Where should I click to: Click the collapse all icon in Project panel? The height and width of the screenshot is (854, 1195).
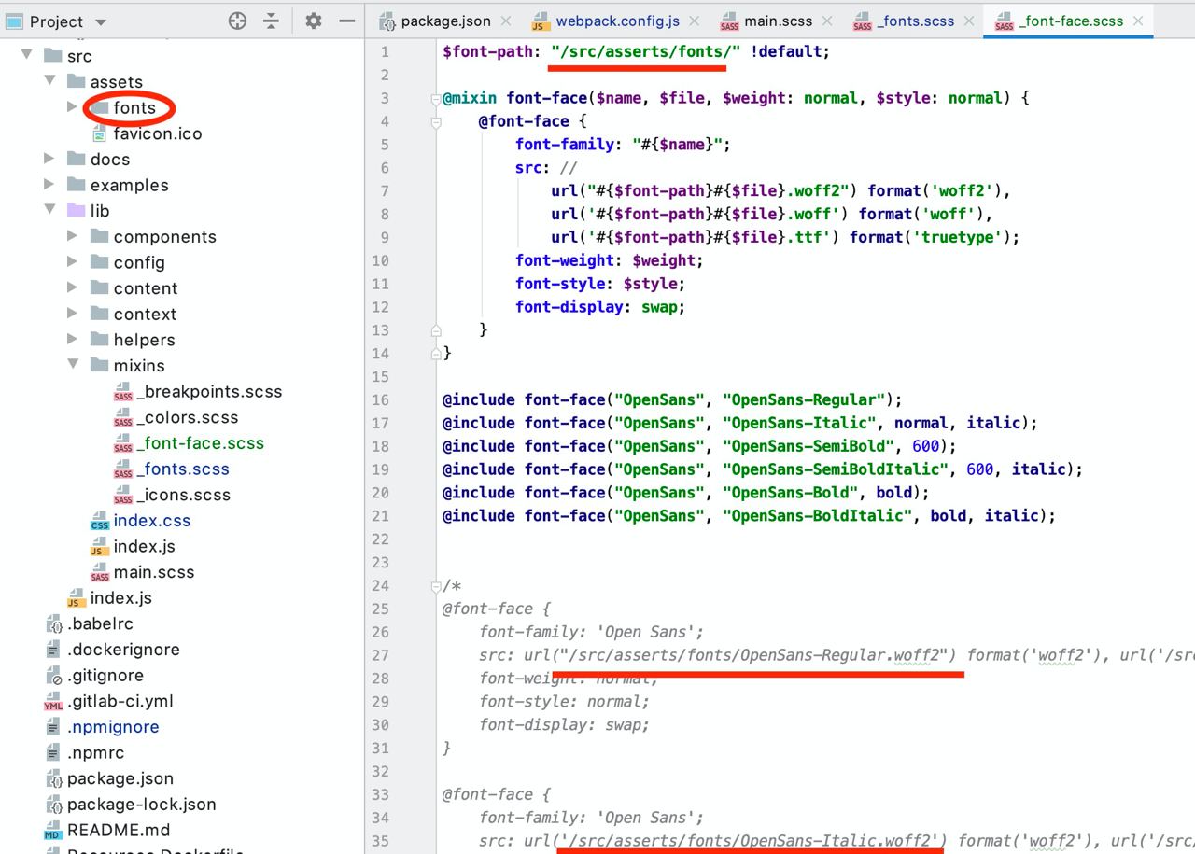(271, 21)
